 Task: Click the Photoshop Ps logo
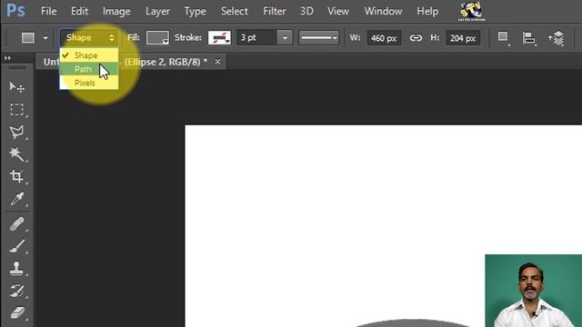pyautogui.click(x=16, y=10)
